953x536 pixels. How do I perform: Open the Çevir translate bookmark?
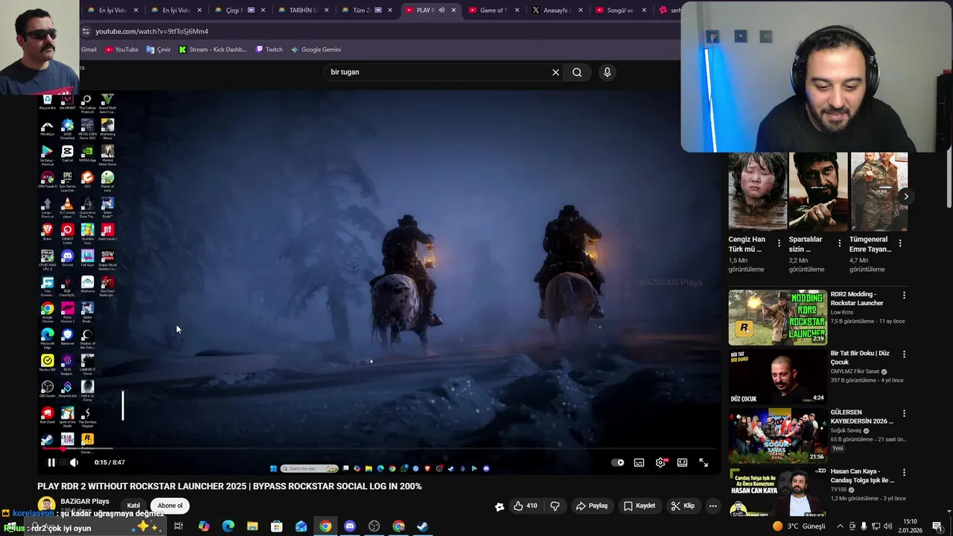(x=159, y=49)
